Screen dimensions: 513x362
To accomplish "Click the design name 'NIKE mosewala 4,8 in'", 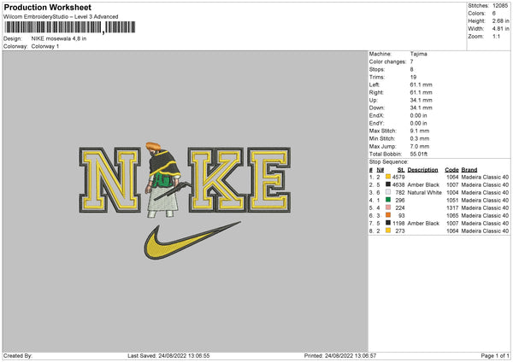I will click(x=59, y=38).
